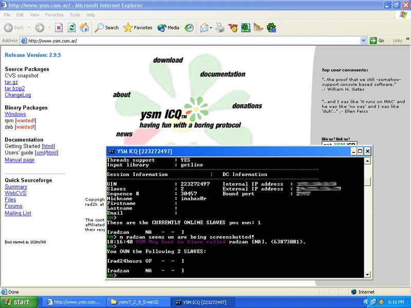The image size is (411, 308).
Task: Click the Sourceforge Files link
Action: 10,200
